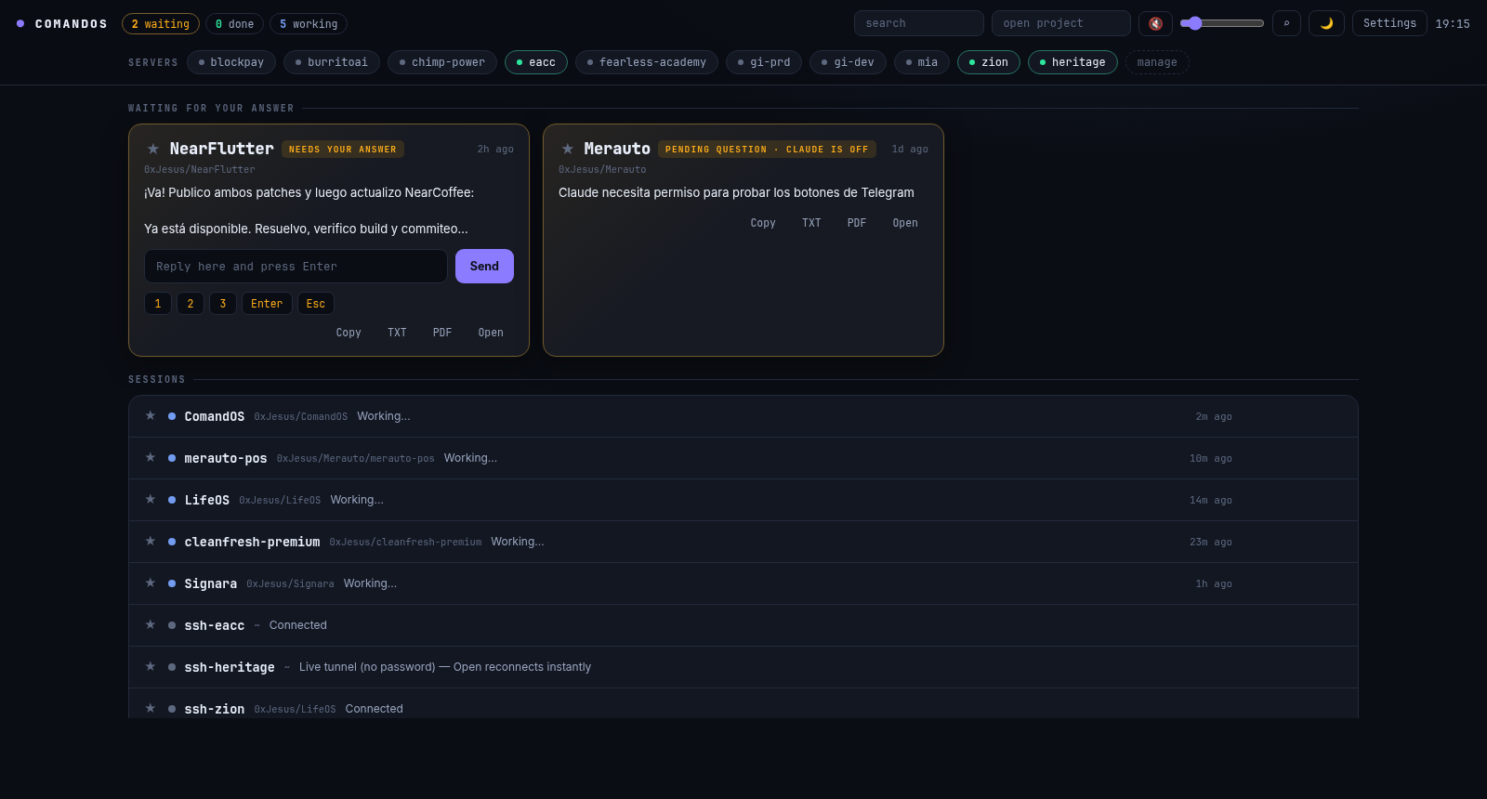Star the NearFlutter waiting card
The height and width of the screenshot is (799, 1487).
pyautogui.click(x=153, y=149)
